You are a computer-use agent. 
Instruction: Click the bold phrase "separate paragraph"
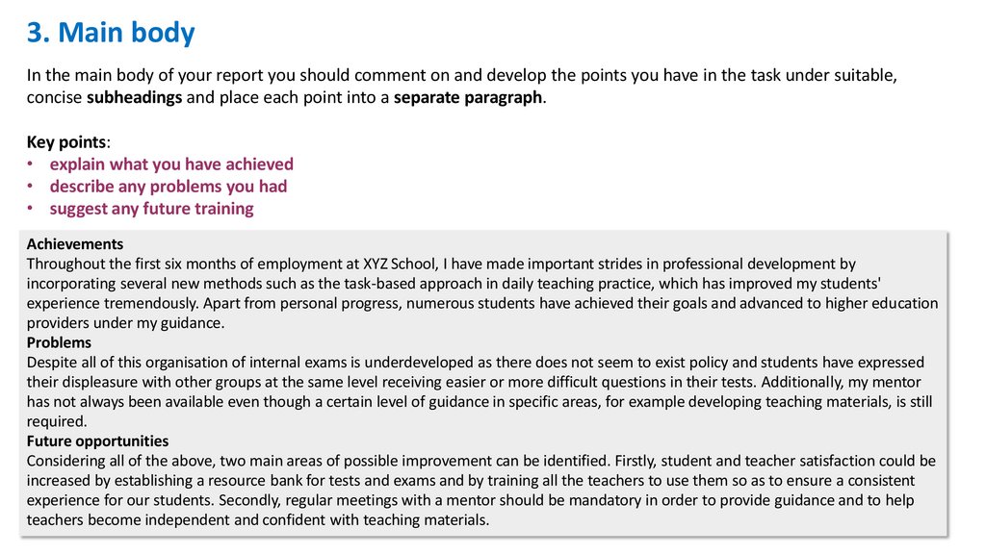click(469, 98)
